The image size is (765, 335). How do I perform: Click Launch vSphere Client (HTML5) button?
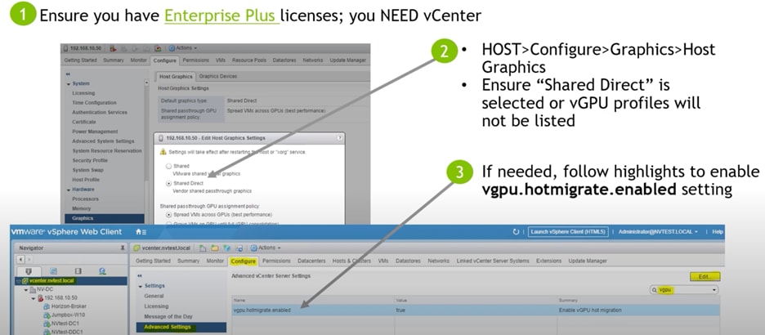[x=568, y=232]
